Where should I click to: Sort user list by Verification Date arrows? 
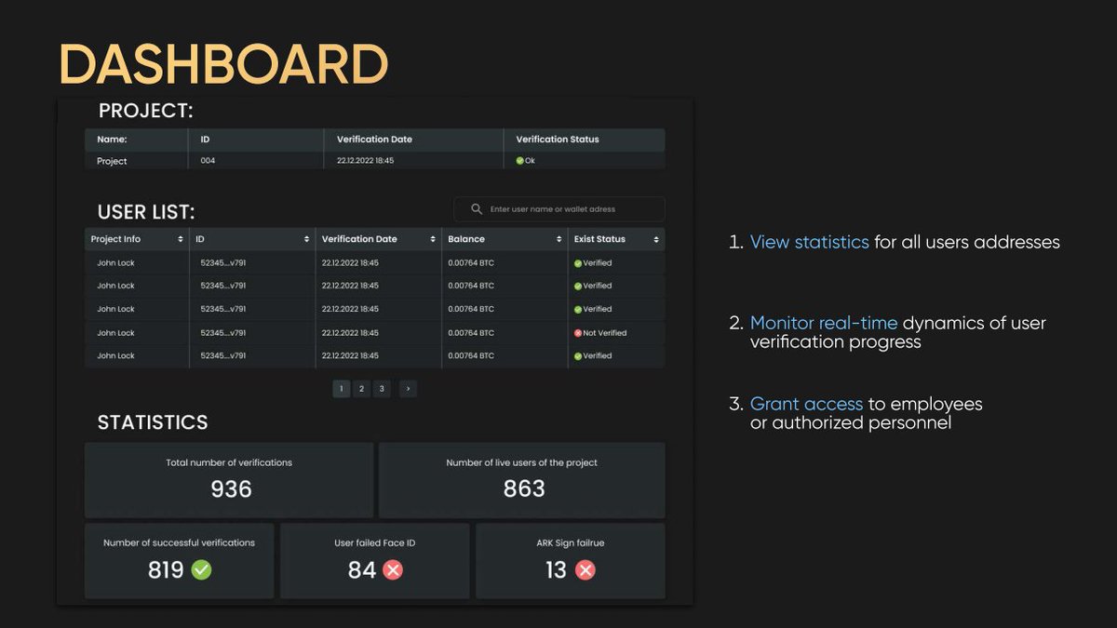tap(433, 240)
